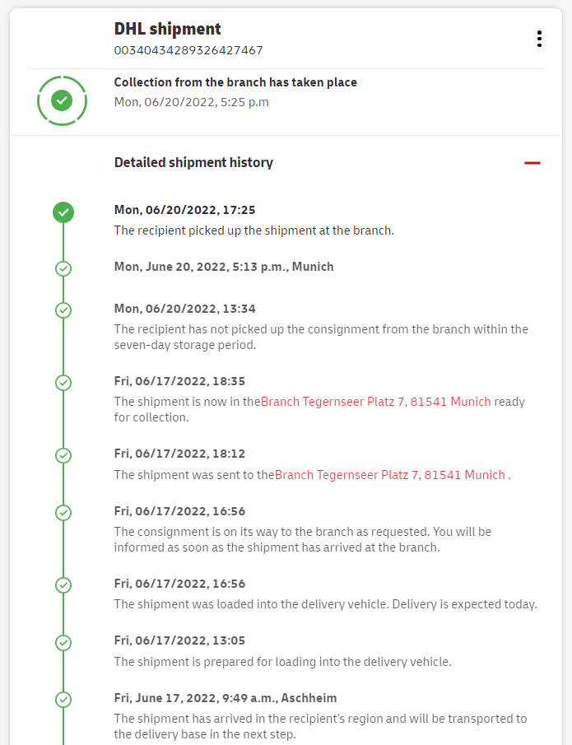Click the timeline checkmark for Fri 18:12
572x745 pixels.
tap(63, 455)
